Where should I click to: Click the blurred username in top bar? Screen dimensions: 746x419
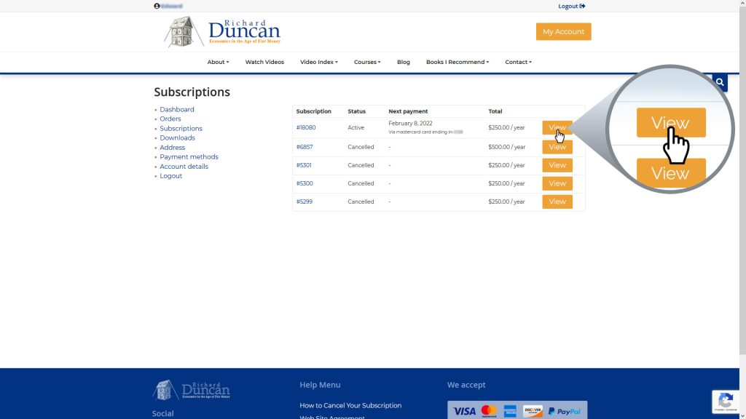tap(172, 6)
